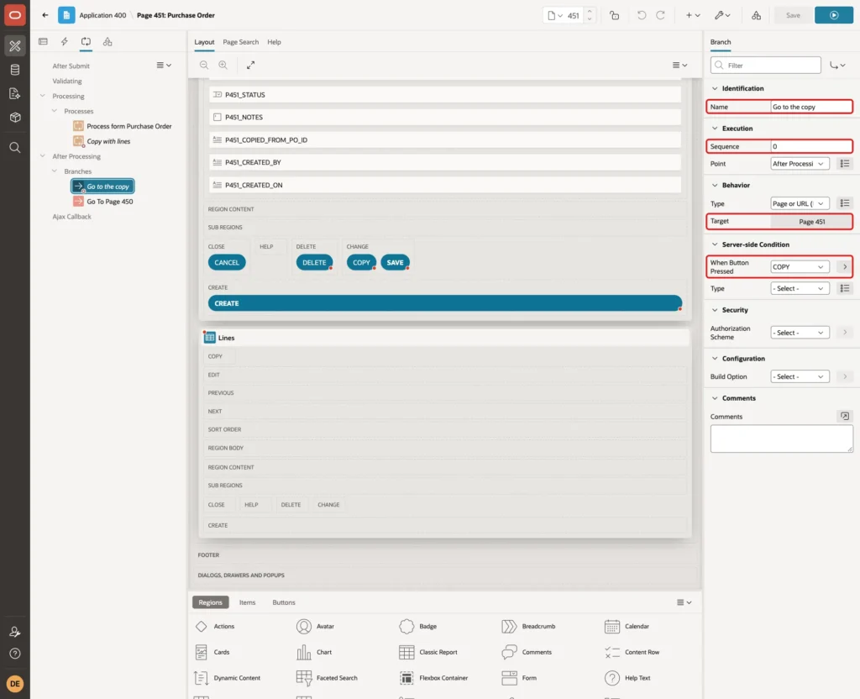The image size is (860, 699).
Task: Click the page lock icon
Action: click(614, 15)
